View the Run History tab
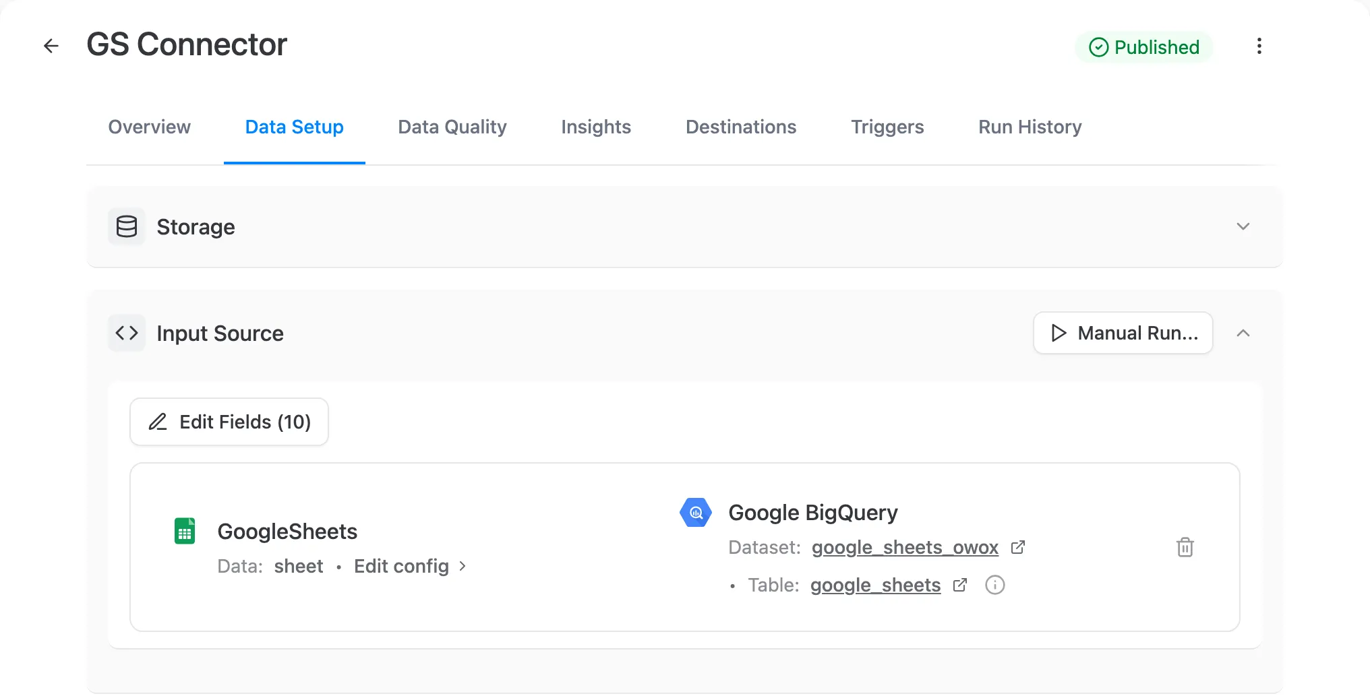This screenshot has width=1370, height=698. click(1030, 127)
